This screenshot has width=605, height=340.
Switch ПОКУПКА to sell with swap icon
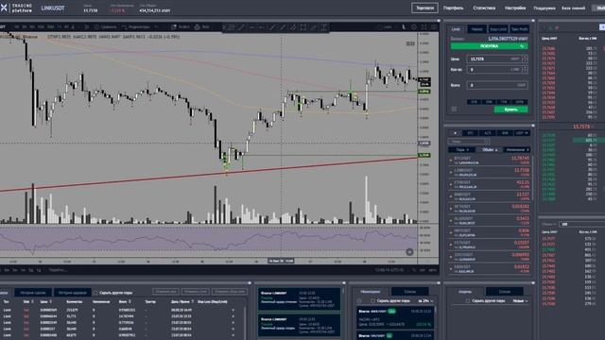[x=522, y=46]
